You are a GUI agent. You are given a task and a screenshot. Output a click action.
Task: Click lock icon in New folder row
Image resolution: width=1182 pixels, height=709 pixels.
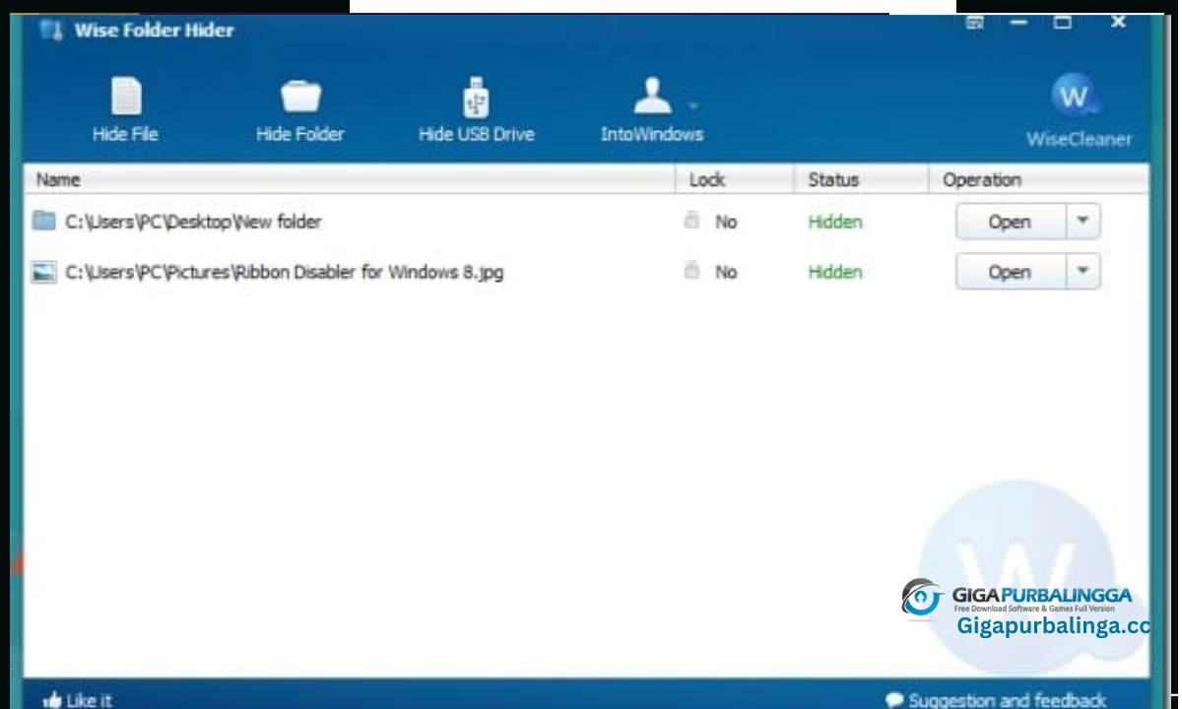(x=691, y=221)
